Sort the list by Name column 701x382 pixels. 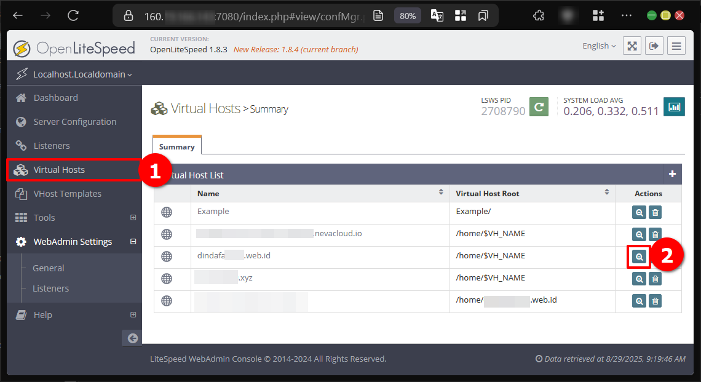coord(440,193)
